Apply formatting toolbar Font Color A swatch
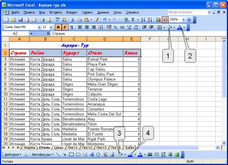The height and width of the screenshot is (165, 228). [180, 27]
